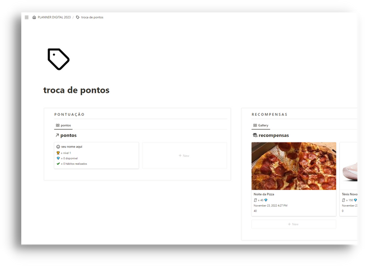Click the trophy 'nível 1' property
Image resolution: width=365 pixels, height=266 pixels.
click(x=64, y=153)
